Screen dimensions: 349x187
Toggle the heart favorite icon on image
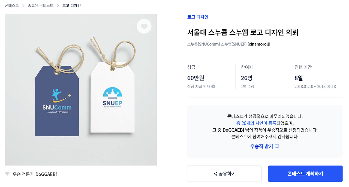coord(144,26)
